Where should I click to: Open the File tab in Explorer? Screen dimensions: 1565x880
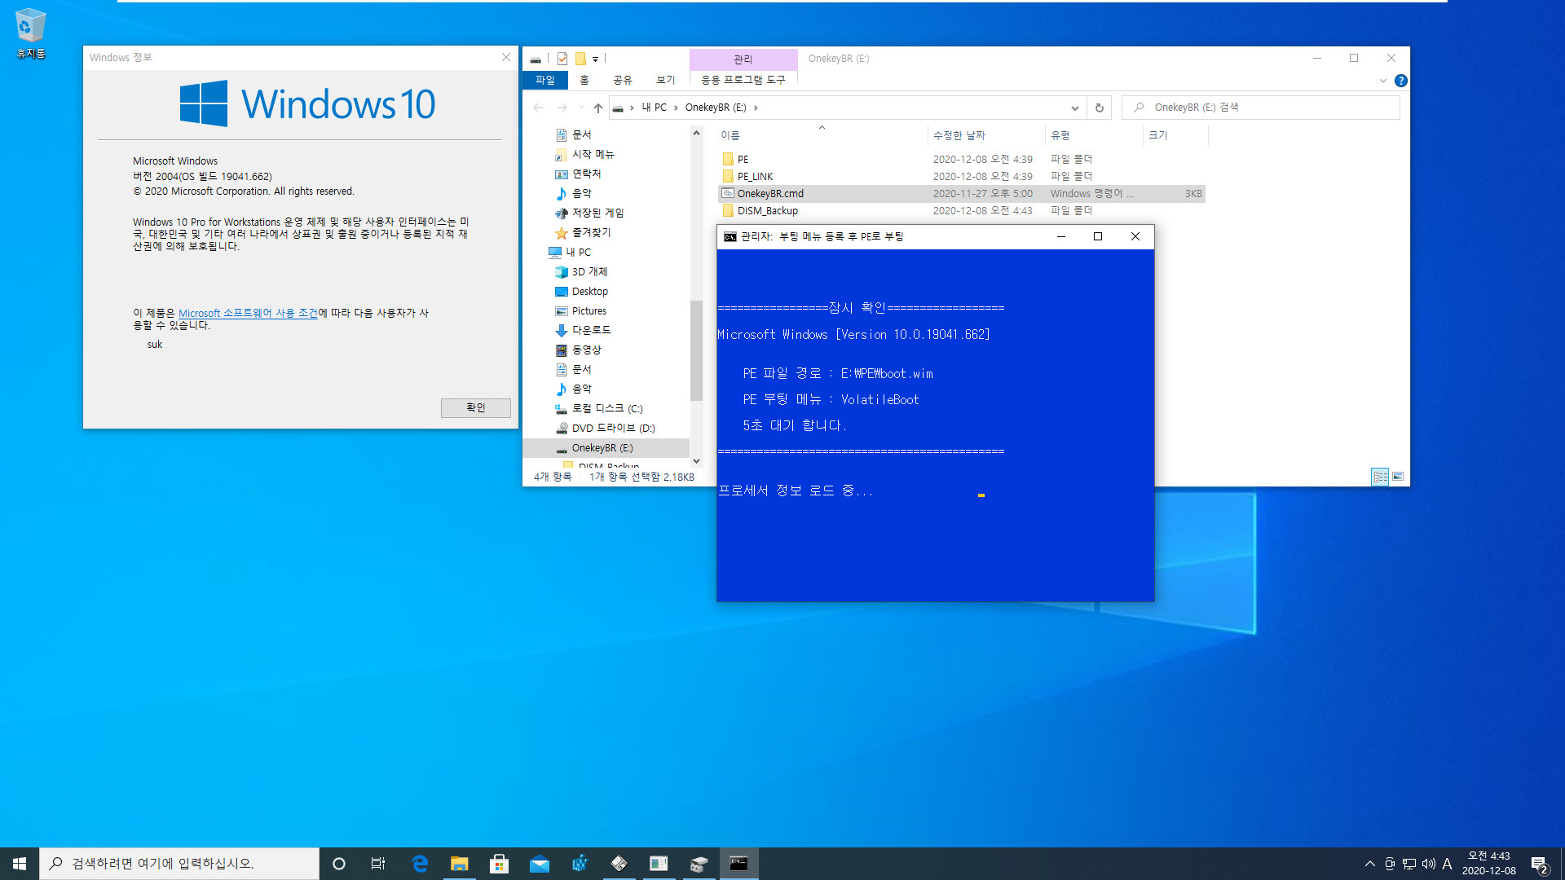pyautogui.click(x=545, y=80)
